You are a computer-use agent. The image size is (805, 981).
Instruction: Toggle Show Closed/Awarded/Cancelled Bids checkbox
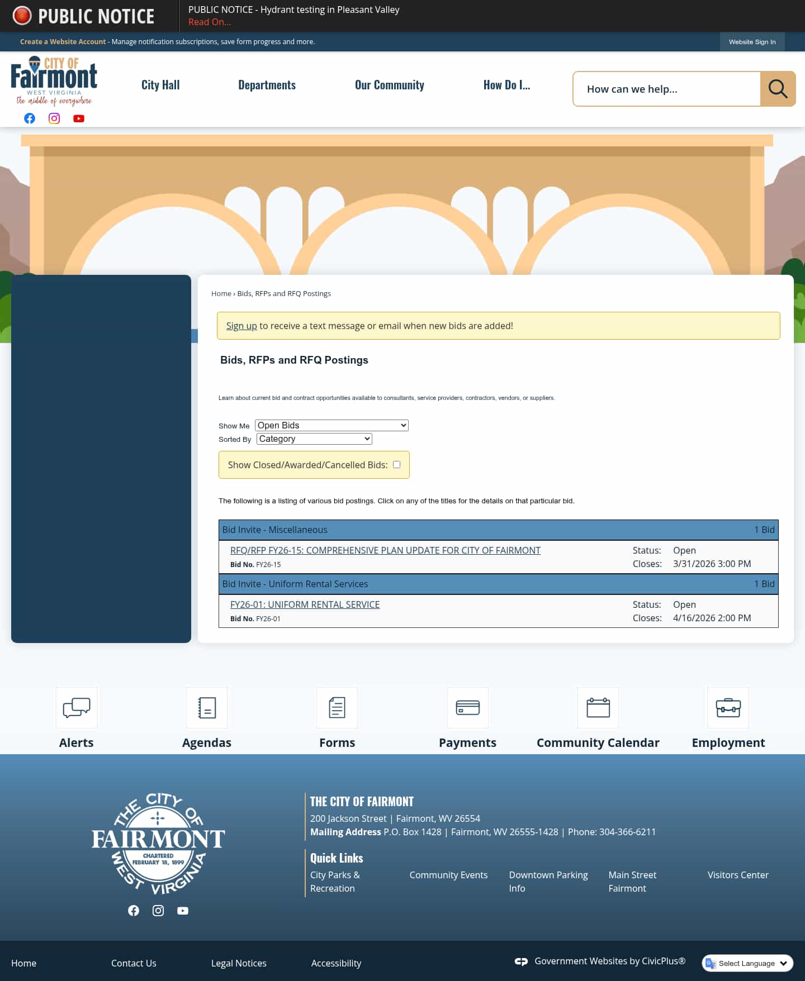(x=396, y=464)
